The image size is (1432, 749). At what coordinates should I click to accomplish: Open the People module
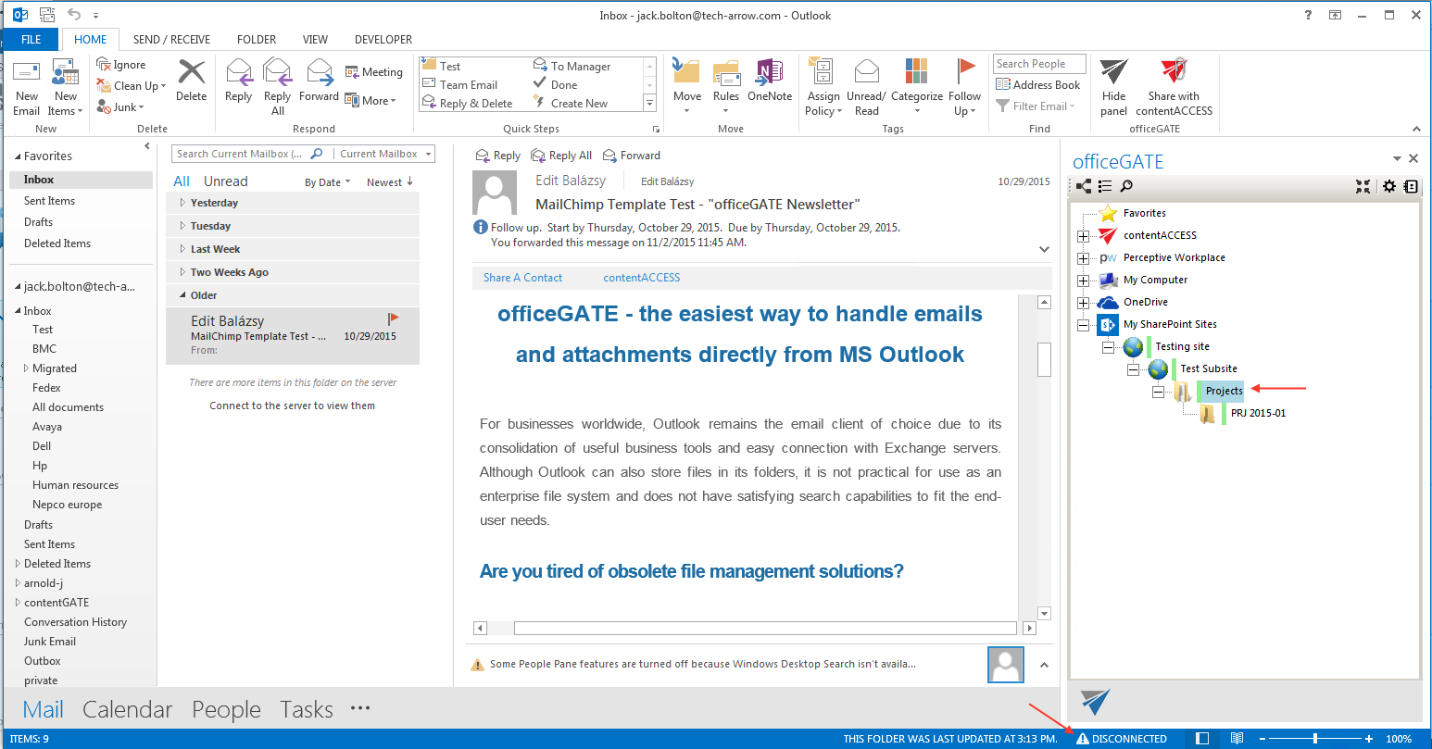[226, 710]
